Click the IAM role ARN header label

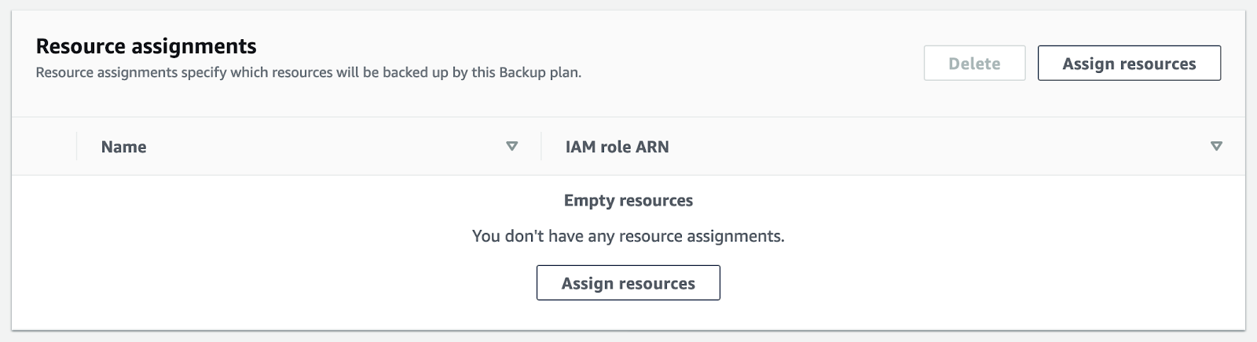point(617,147)
